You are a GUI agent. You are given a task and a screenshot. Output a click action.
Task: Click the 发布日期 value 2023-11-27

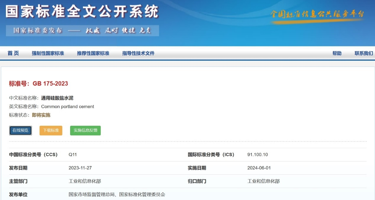80,168
